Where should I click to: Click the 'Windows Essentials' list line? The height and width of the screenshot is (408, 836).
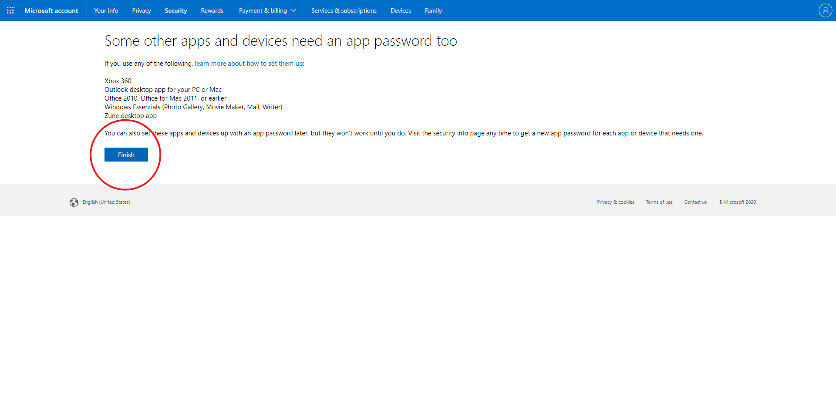pos(193,107)
